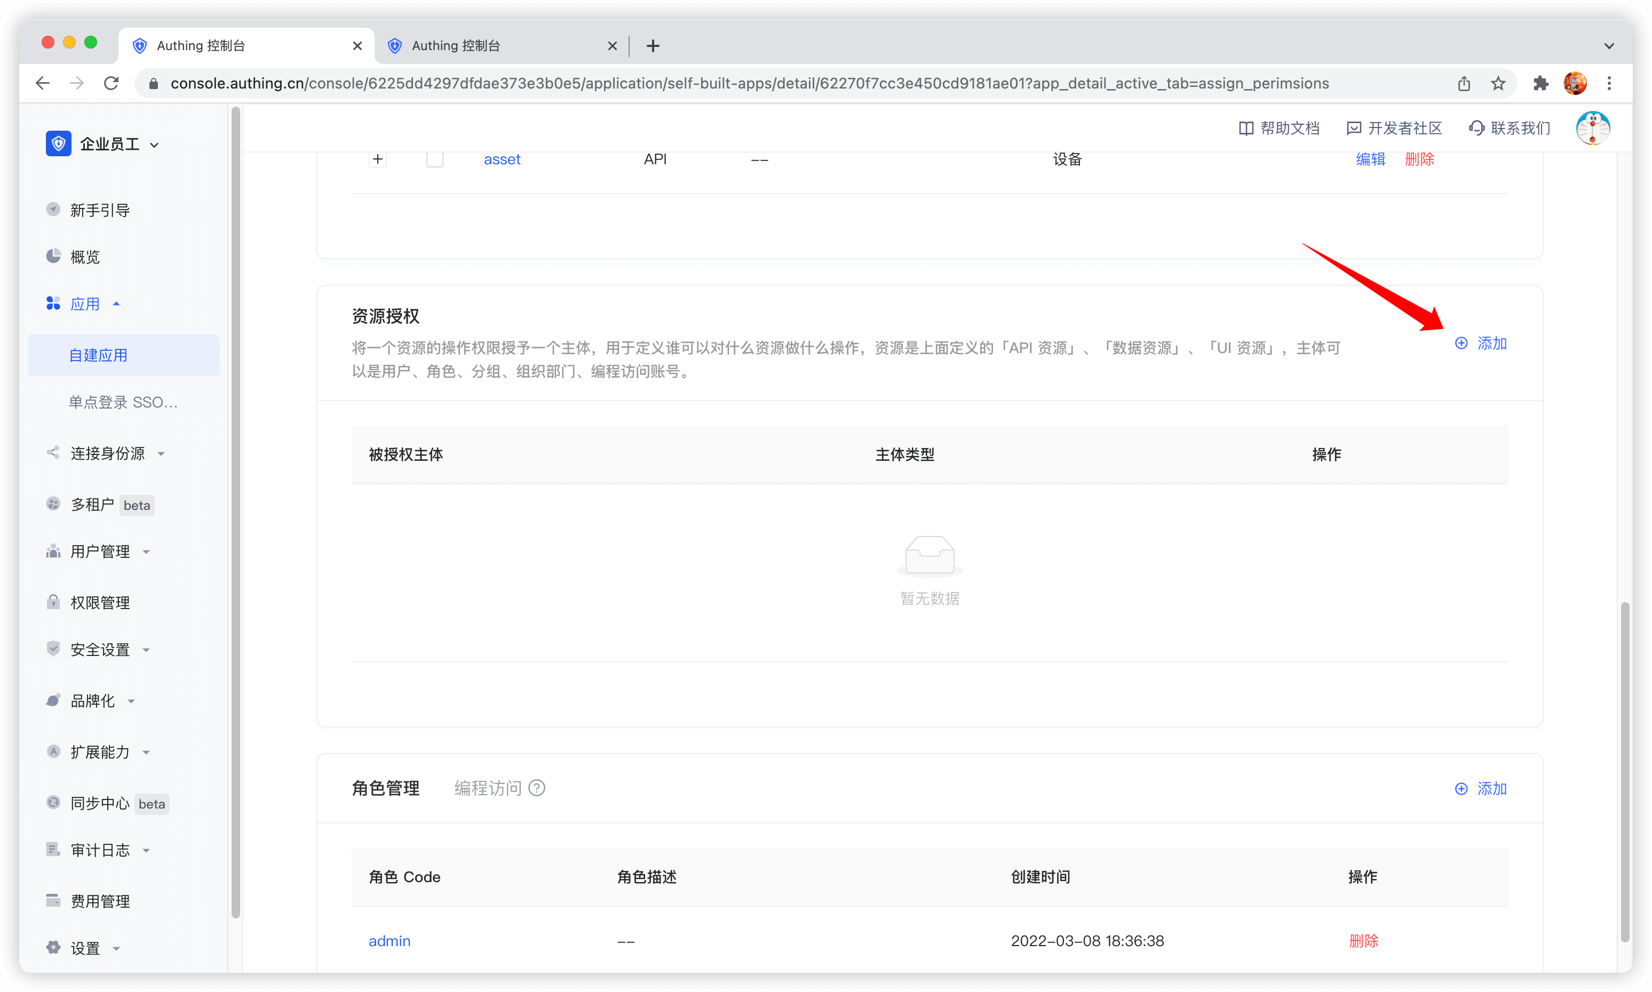Check the checkbox in the asset row
This screenshot has height=992, width=1652.
(434, 159)
